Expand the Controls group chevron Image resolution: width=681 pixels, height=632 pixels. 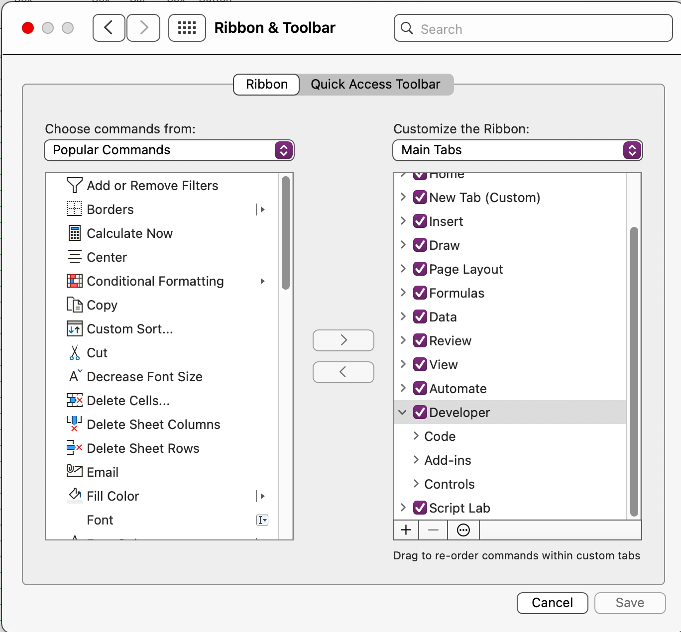click(416, 484)
